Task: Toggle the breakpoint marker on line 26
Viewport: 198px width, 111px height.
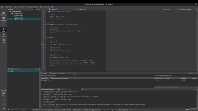Action: [41, 44]
